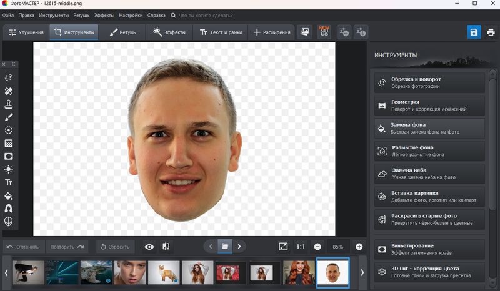Viewport: 500px width, 291px height.
Task: Open Замена фона tool
Action: pos(429,128)
